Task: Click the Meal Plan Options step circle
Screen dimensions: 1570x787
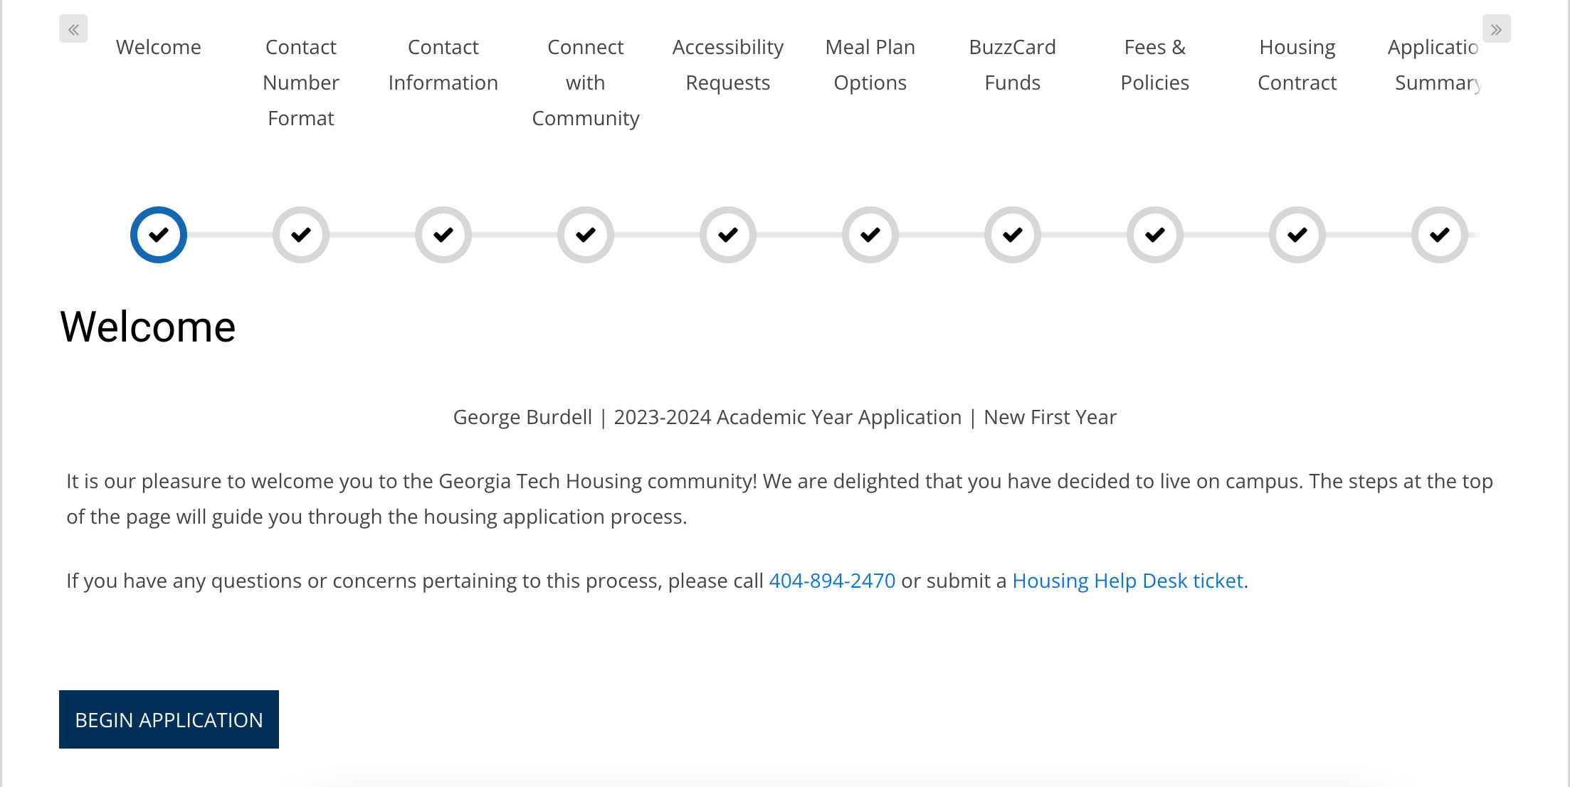Action: coord(870,235)
